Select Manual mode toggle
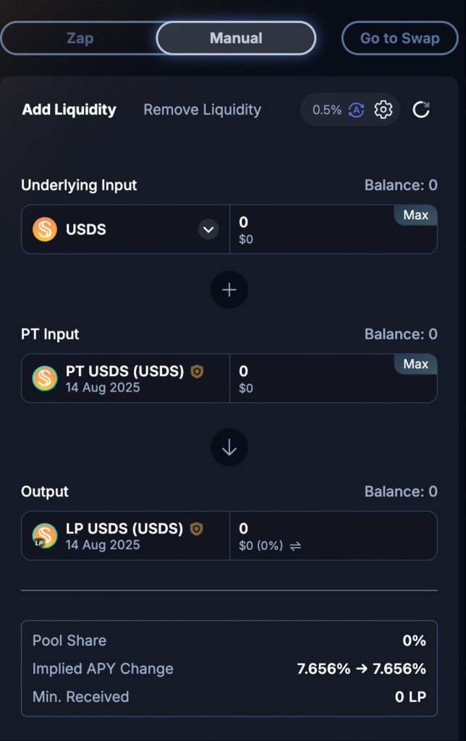 point(236,38)
